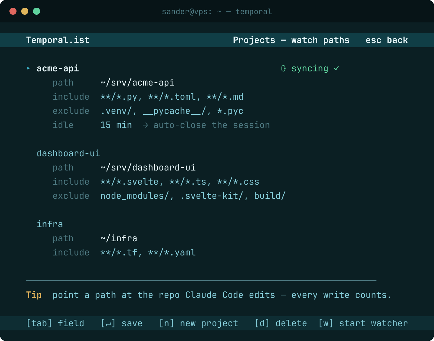Viewport: 434px width, 341px height.
Task: Collapse the acme-api selection arrow
Action: [29, 68]
